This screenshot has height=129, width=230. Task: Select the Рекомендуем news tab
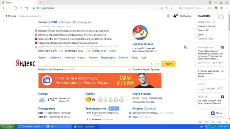(x=82, y=22)
